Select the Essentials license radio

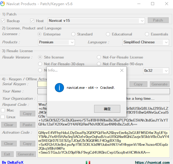coord(147,34)
